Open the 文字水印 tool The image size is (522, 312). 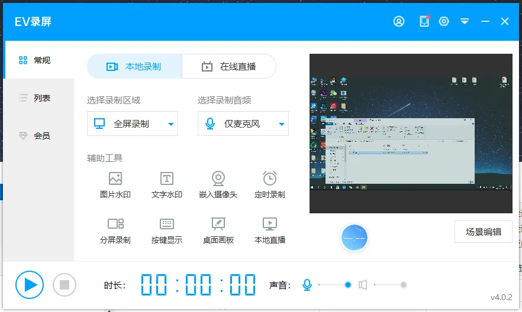tap(166, 185)
